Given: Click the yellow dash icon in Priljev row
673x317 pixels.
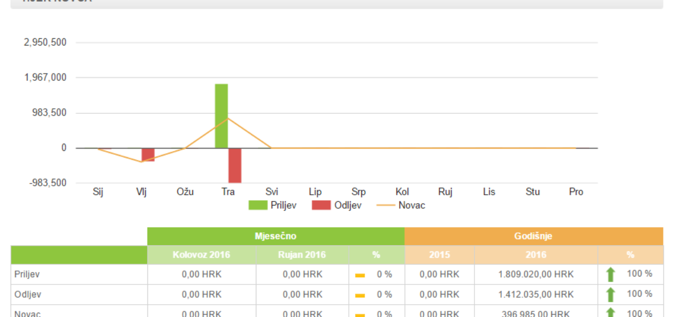Looking at the screenshot, I should pos(360,275).
